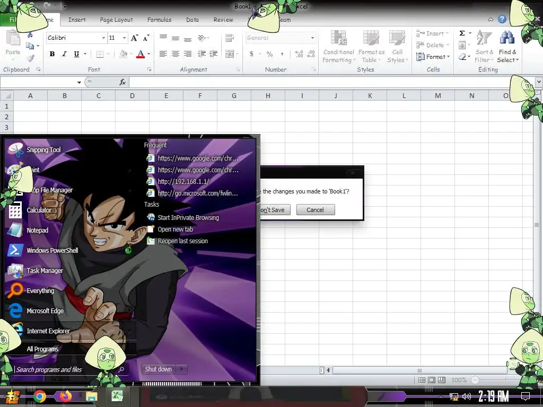
Task: Open All Programs in Start menu
Action: click(42, 349)
